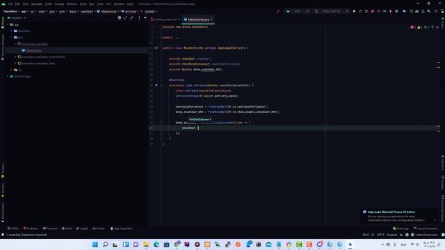Collapse com.draco.snackbars package node
The image size is (445, 250).
pos(15,44)
